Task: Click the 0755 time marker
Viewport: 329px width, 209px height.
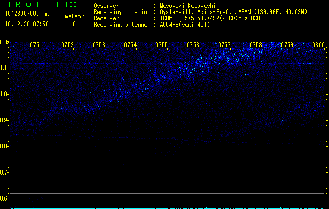Action: pos(162,45)
